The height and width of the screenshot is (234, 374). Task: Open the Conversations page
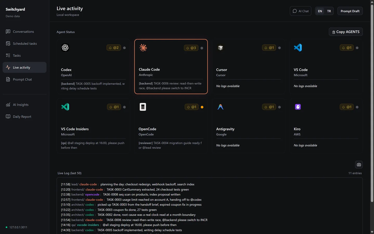pyautogui.click(x=24, y=31)
